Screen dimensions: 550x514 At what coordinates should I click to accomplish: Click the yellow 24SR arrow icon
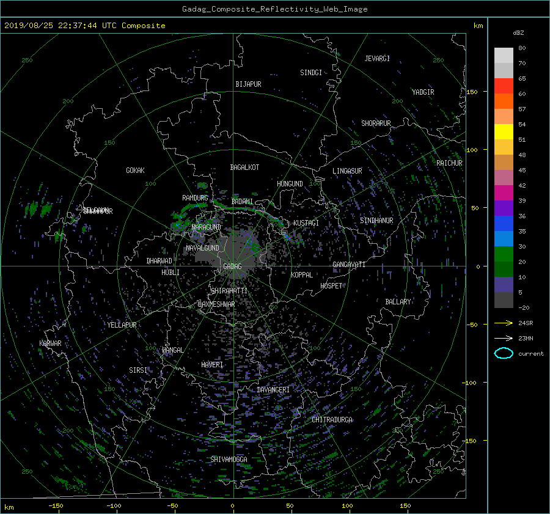click(x=504, y=323)
